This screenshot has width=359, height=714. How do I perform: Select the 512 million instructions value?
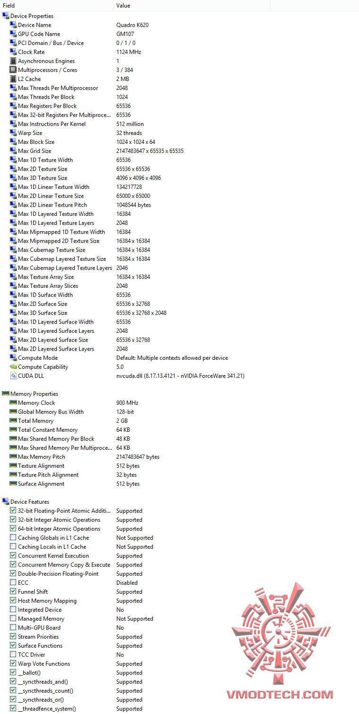point(130,124)
